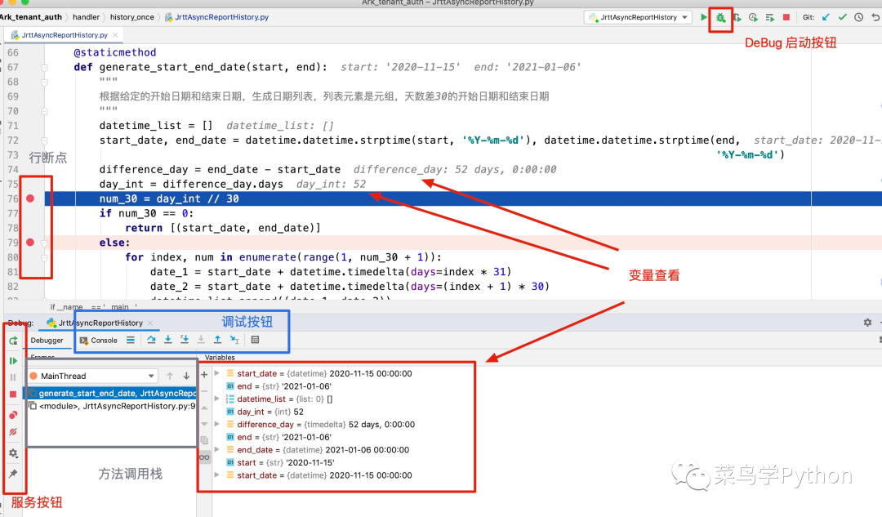The width and height of the screenshot is (882, 517).
Task: Toggle watches view glasses icon
Action: (x=204, y=457)
